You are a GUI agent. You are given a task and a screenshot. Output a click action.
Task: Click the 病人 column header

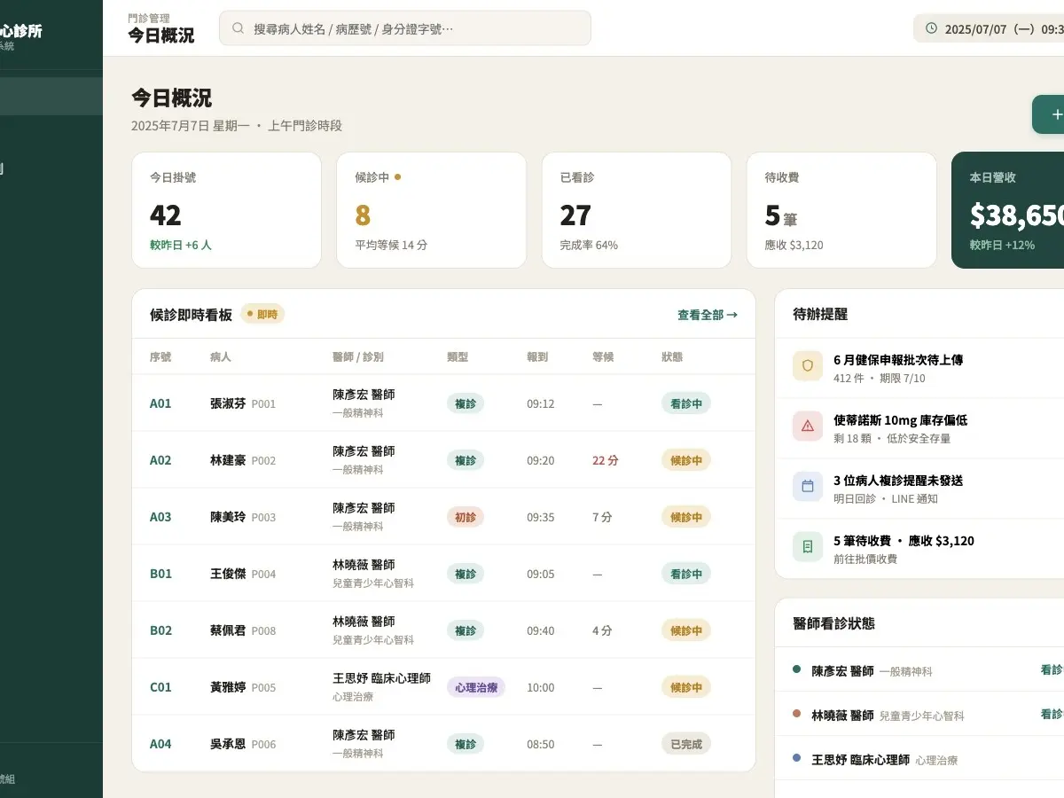point(221,357)
